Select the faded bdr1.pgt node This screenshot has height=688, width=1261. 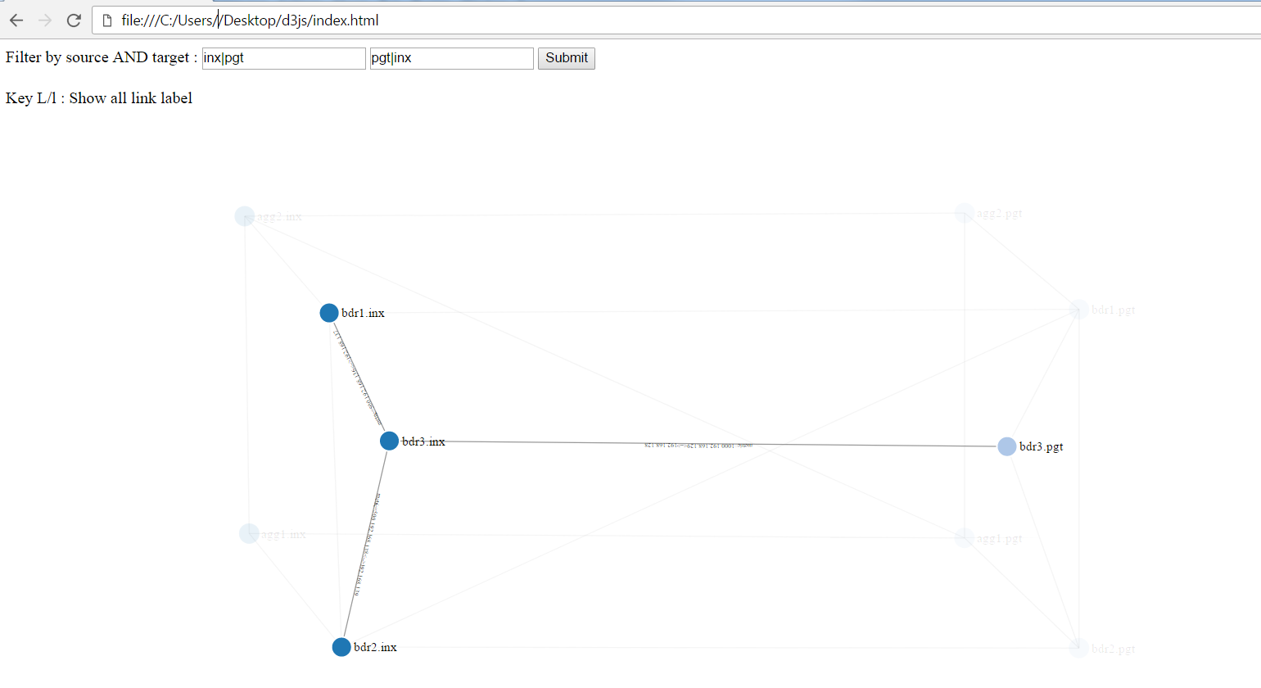1079,310
